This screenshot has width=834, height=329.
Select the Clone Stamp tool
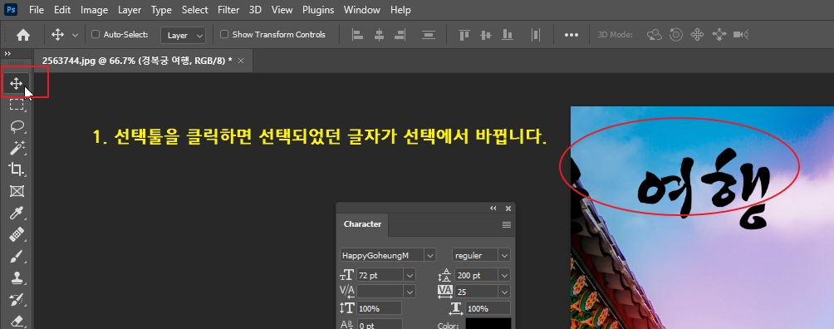point(17,277)
